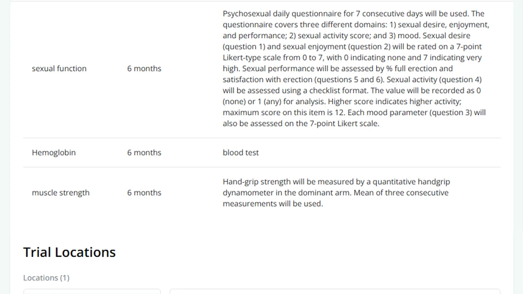
Task: Click the words 'measurements will be used' in the last row
Action: click(x=272, y=204)
